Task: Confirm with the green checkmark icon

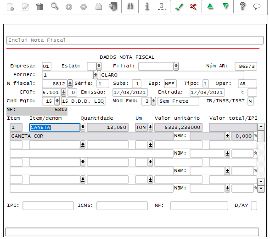Action: pos(179,7)
